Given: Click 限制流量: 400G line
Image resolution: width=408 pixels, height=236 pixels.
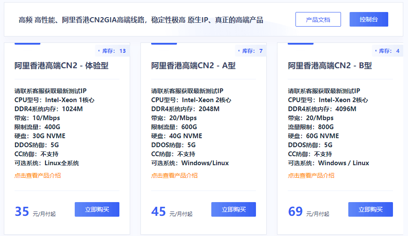Looking at the screenshot, I should (37, 127).
